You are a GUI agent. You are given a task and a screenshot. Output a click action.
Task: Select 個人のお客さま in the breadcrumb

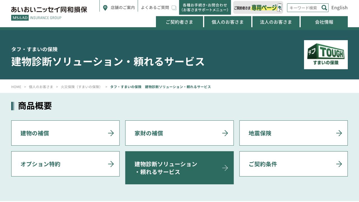click(41, 87)
